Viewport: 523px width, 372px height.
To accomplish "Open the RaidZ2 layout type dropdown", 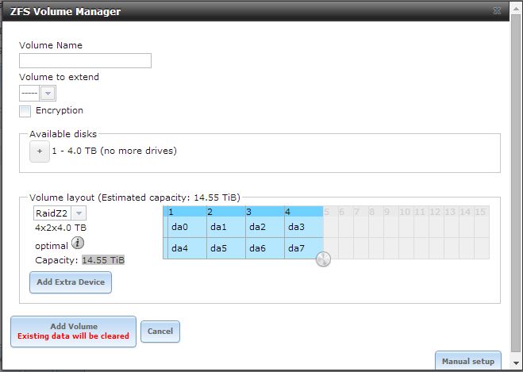I will tap(79, 213).
